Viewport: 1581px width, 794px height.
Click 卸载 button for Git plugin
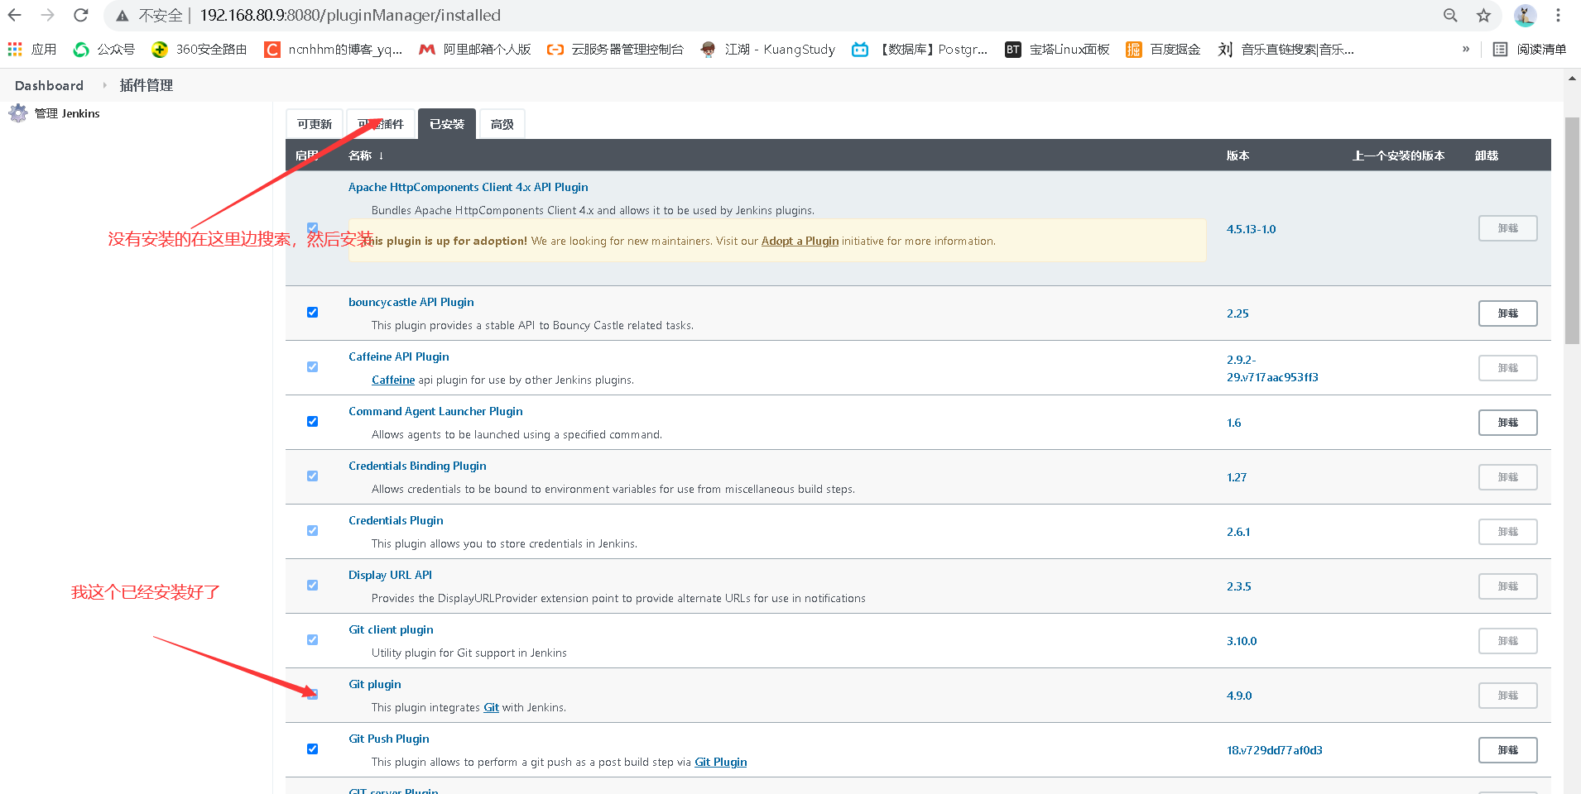point(1507,695)
